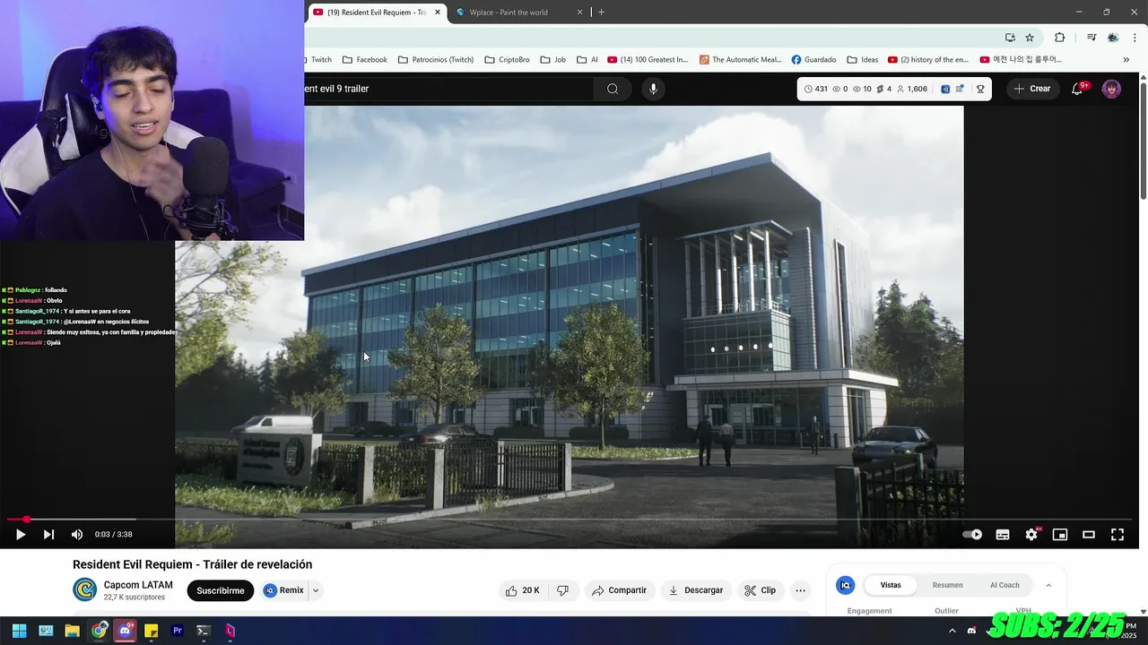Click the 431 clock stat
Image resolution: width=1148 pixels, height=645 pixels.
click(x=815, y=89)
